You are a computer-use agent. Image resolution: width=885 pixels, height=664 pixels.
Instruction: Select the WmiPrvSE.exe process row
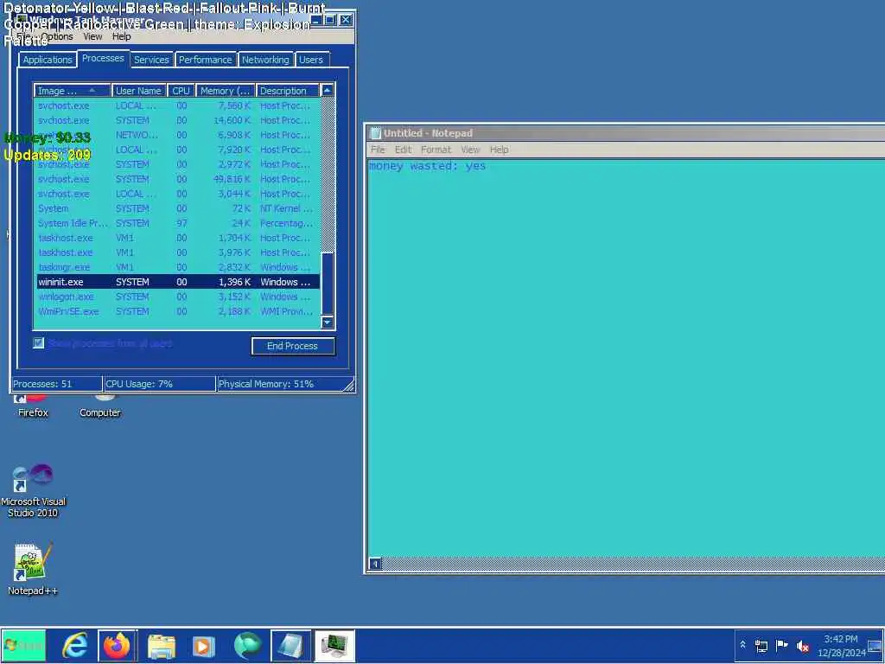[x=177, y=311]
